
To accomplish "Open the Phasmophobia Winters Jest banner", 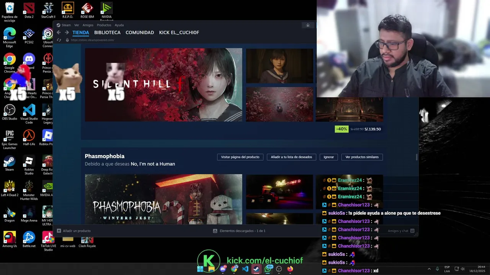I will [x=163, y=199].
